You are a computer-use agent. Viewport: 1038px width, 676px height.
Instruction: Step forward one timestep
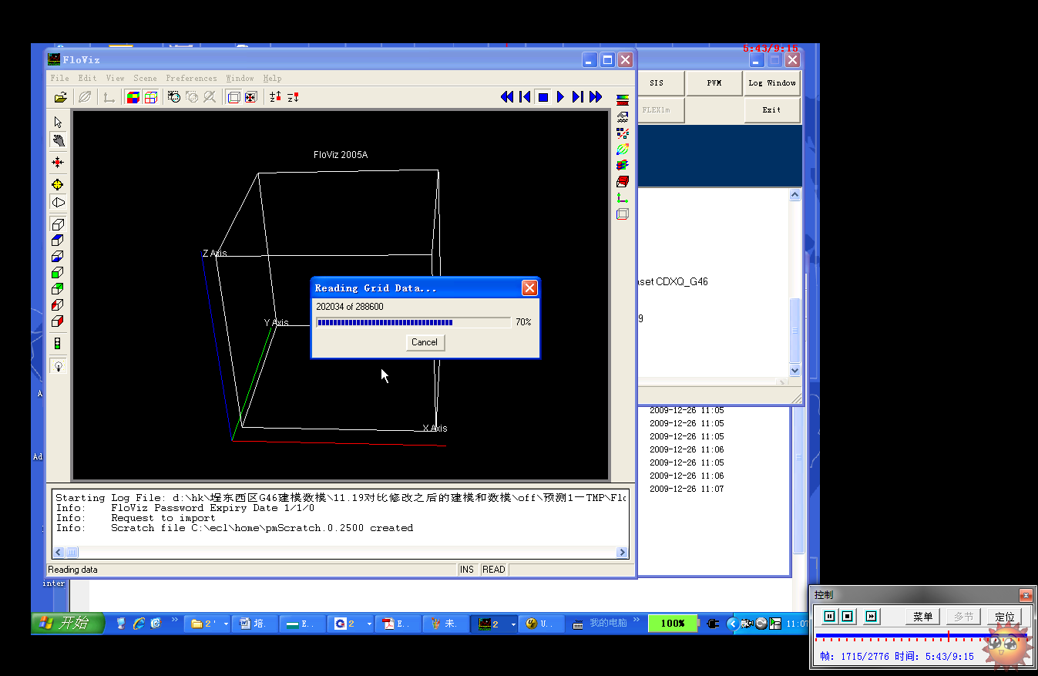click(x=577, y=97)
